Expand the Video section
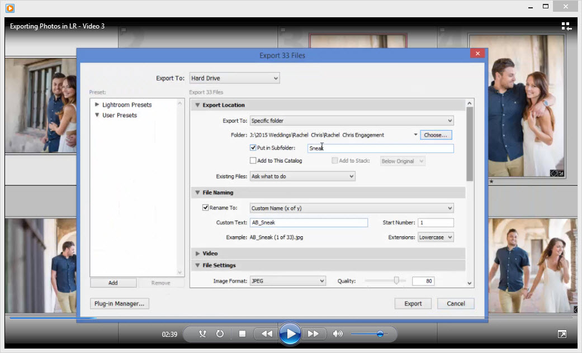The height and width of the screenshot is (353, 582). pos(197,253)
